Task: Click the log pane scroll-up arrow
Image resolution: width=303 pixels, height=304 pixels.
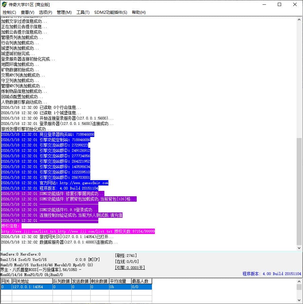Action: (299, 20)
